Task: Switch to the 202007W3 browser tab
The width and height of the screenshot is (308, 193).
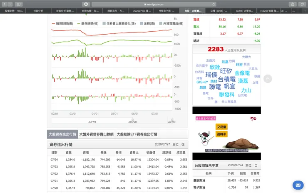Action: click(x=142, y=11)
